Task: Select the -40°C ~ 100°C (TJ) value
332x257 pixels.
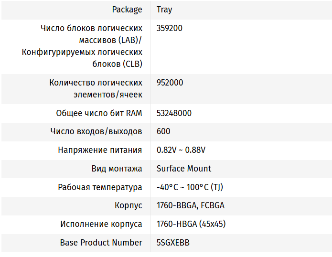Action: click(190, 187)
